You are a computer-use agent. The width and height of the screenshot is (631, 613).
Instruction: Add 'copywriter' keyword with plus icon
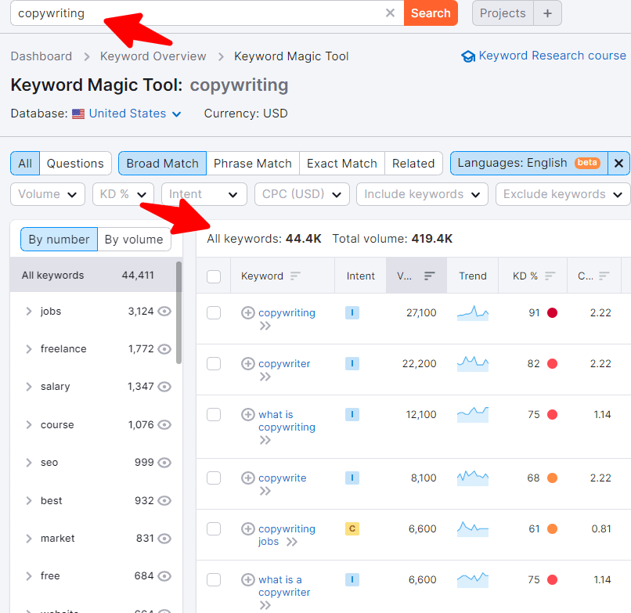248,363
